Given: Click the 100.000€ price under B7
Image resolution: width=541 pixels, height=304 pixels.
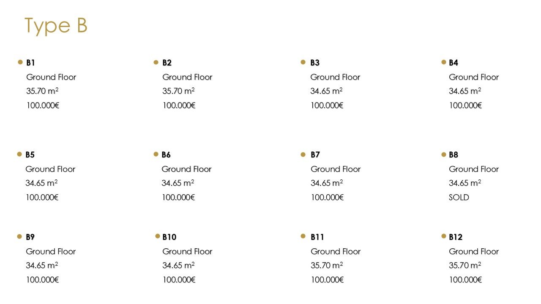Looking at the screenshot, I should (x=327, y=198).
